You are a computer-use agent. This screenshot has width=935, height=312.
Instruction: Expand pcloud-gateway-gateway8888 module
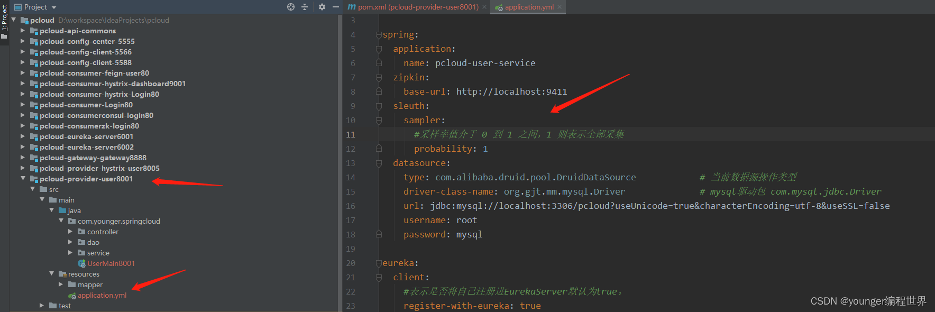pos(23,158)
